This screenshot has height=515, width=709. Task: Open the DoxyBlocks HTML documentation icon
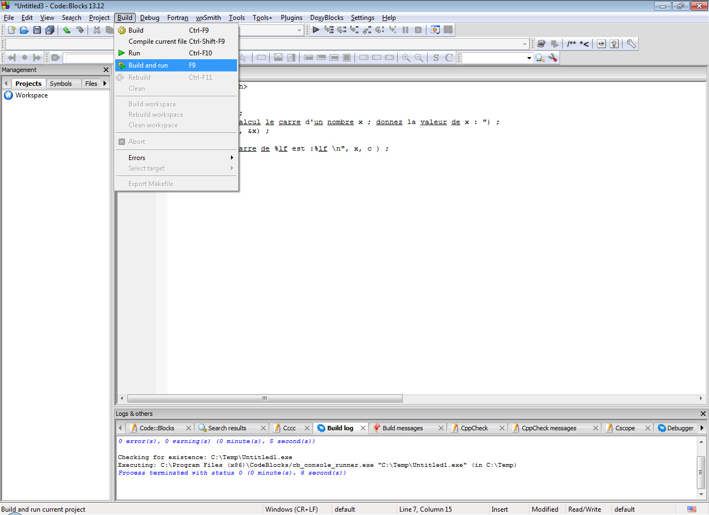pyautogui.click(x=602, y=44)
